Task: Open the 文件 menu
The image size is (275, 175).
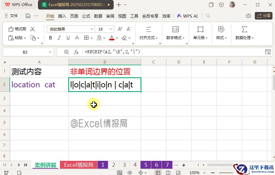Action: coord(11,16)
